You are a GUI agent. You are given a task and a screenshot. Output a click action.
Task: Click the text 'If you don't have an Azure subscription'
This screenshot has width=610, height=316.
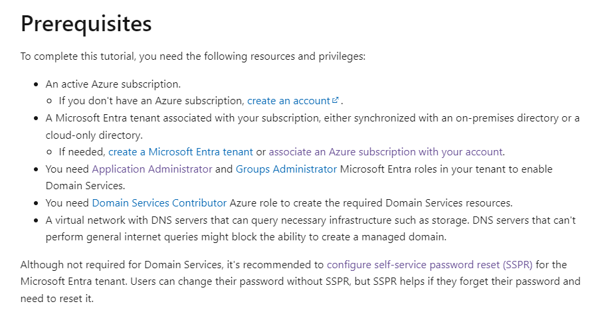coord(152,101)
